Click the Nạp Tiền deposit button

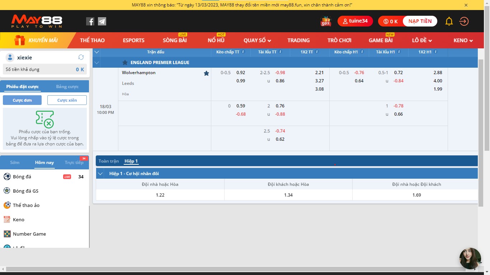tap(420, 21)
